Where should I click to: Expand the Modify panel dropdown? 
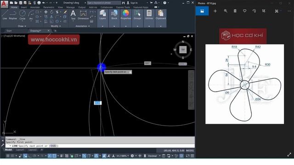[x=56, y=26]
